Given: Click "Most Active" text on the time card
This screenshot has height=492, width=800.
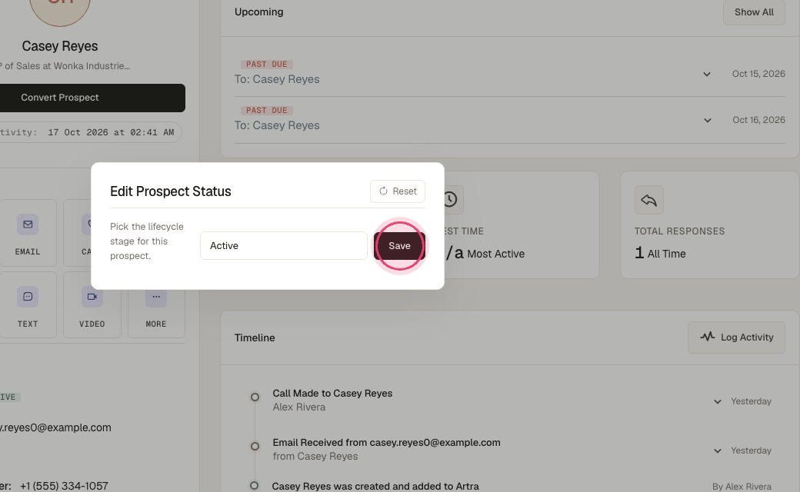Looking at the screenshot, I should click(496, 254).
